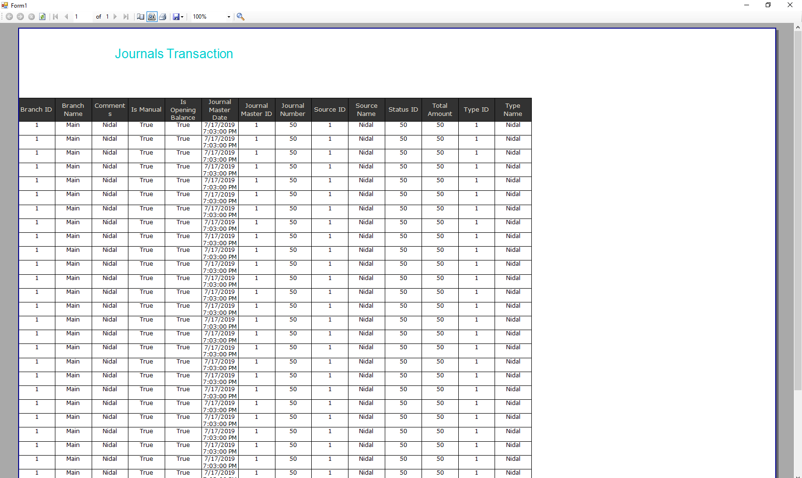
Task: Click the Forward navigation arrow in toolbar
Action: [x=20, y=17]
